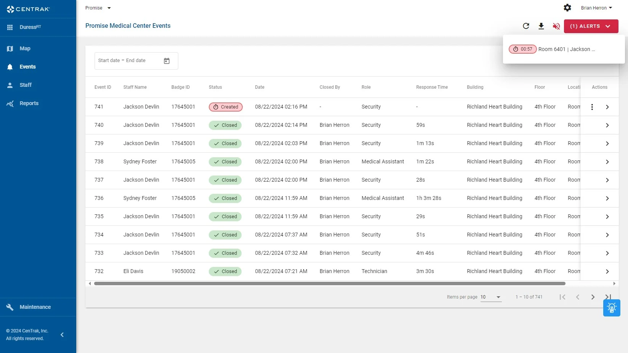Open the date range calendar picker
This screenshot has width=628, height=353.
tap(167, 61)
